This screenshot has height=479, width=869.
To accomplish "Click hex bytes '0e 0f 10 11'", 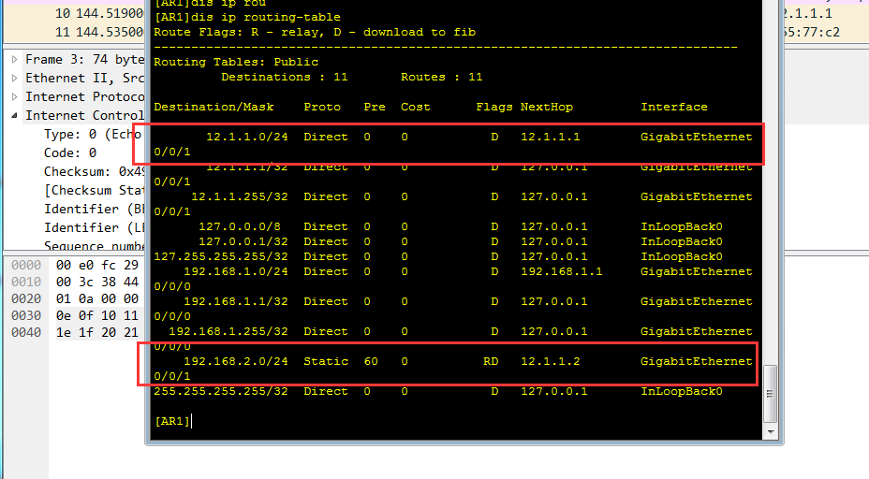I will 97,315.
